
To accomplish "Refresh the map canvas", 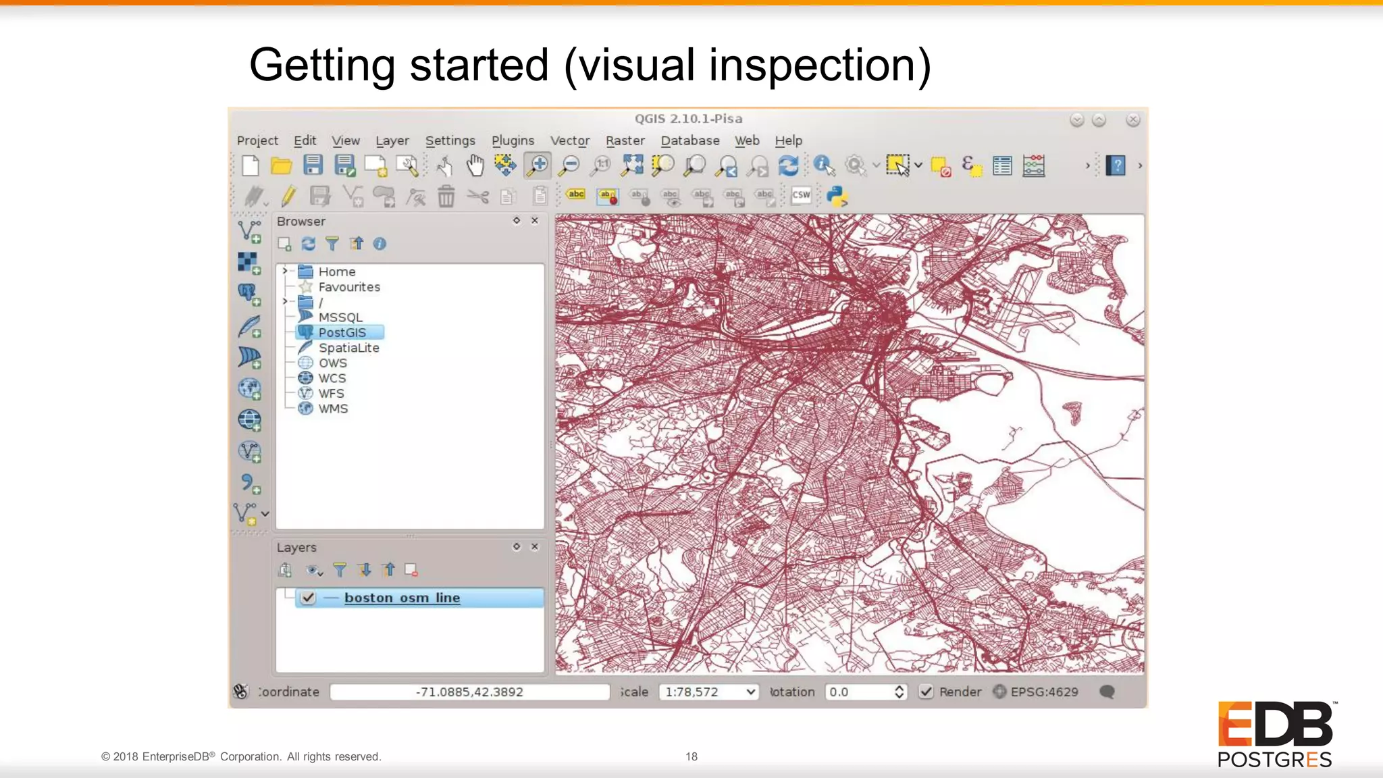I will click(789, 165).
